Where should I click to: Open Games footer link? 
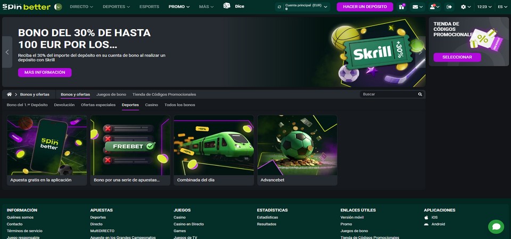click(x=180, y=231)
